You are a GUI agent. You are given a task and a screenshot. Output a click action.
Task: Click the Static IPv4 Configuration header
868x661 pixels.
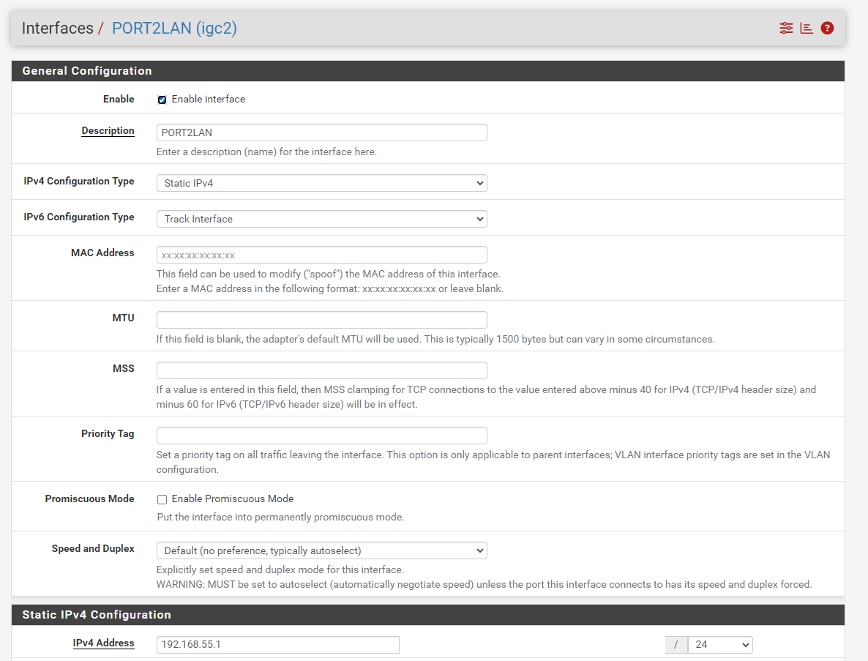[x=428, y=615]
